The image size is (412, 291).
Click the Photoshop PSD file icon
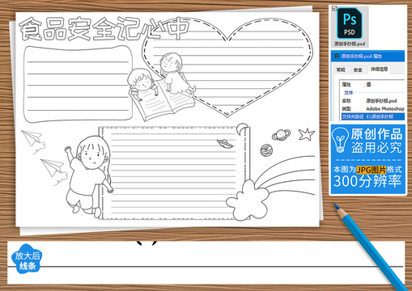[350, 23]
